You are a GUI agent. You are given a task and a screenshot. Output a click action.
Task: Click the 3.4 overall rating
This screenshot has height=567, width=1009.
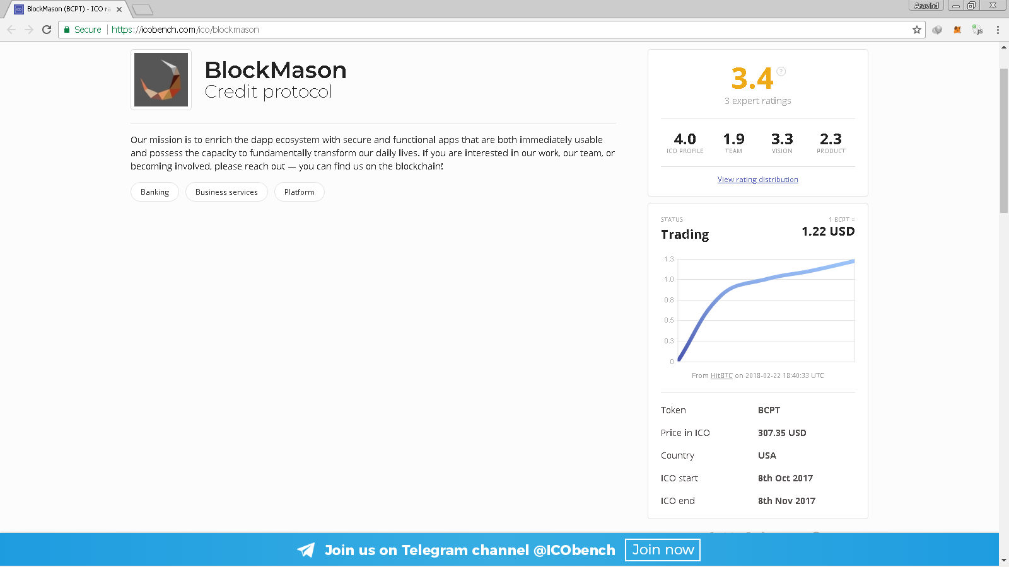752,79
